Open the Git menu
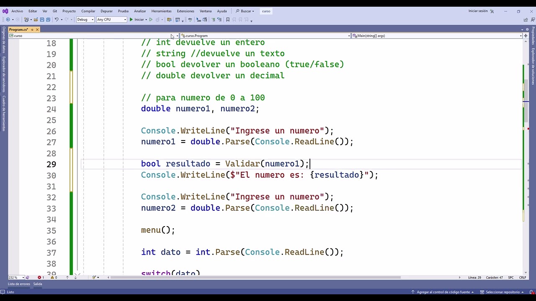Screen dimensions: 536x301 (55, 11)
